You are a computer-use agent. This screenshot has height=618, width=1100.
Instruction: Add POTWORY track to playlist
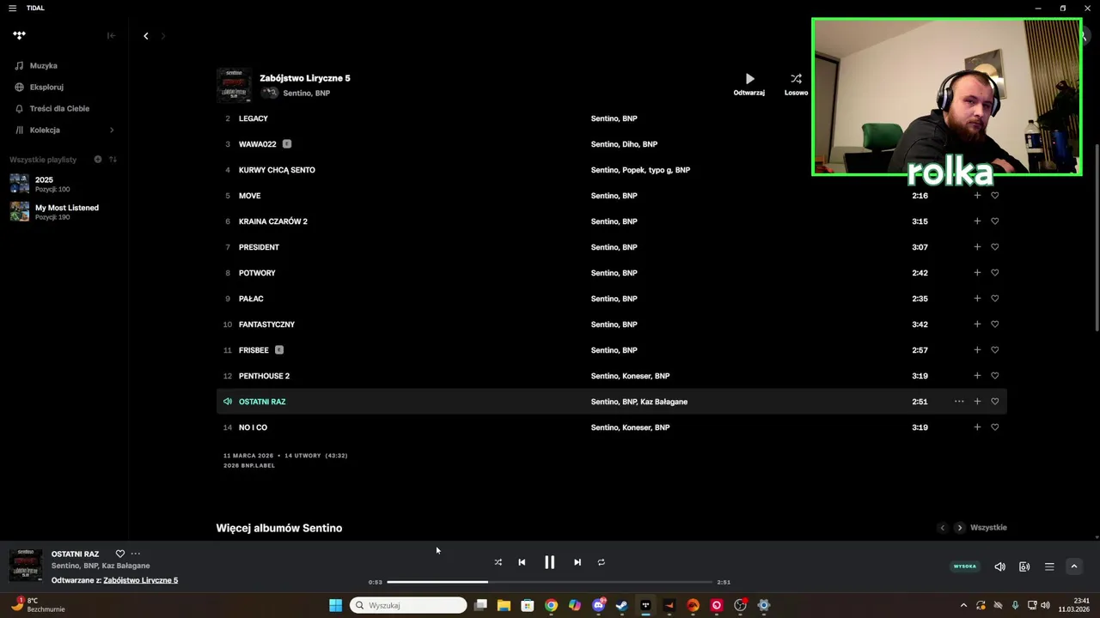point(977,273)
